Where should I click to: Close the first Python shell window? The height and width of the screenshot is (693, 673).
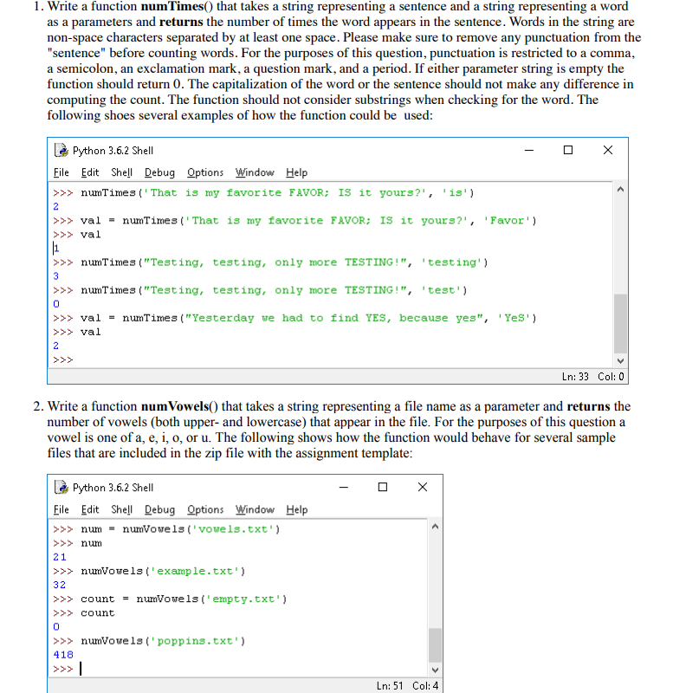[x=608, y=150]
